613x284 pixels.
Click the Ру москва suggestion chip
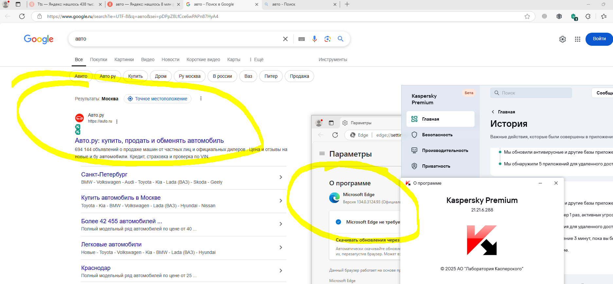[x=190, y=76]
